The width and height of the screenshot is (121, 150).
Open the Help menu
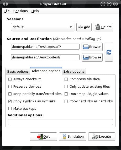point(35,11)
